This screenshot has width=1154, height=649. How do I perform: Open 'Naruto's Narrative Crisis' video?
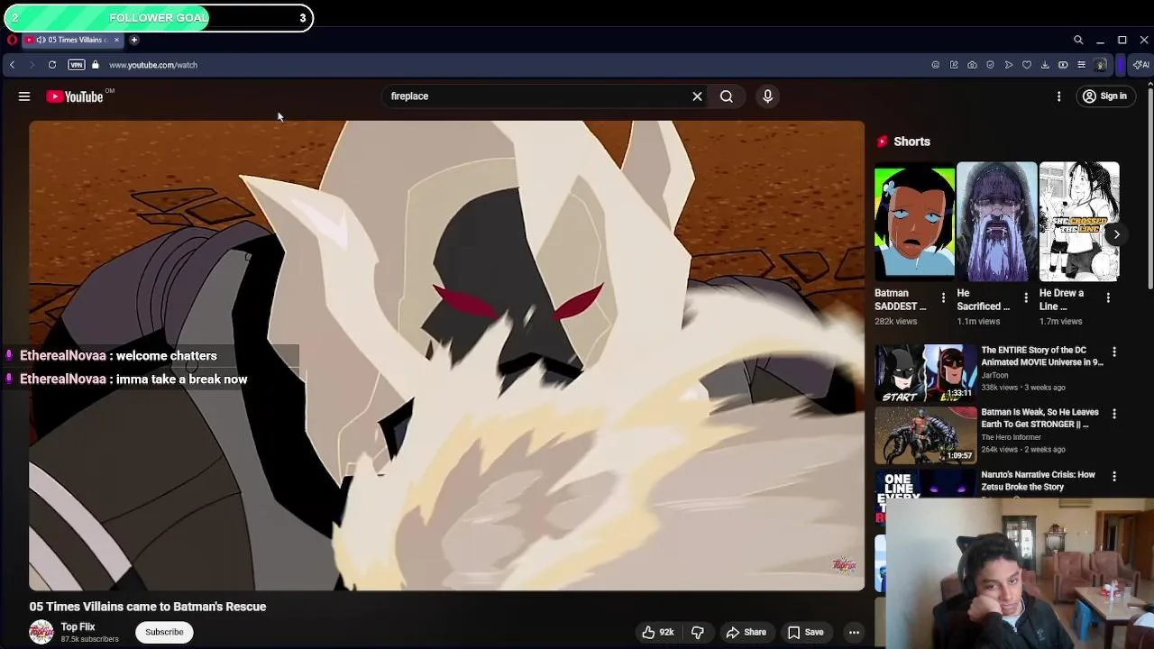tap(1038, 480)
